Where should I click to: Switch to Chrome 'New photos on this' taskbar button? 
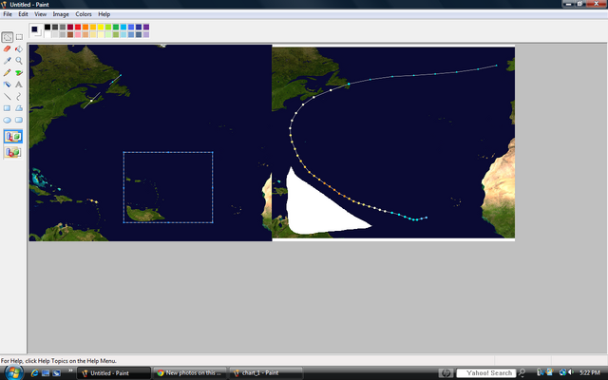[x=190, y=373]
